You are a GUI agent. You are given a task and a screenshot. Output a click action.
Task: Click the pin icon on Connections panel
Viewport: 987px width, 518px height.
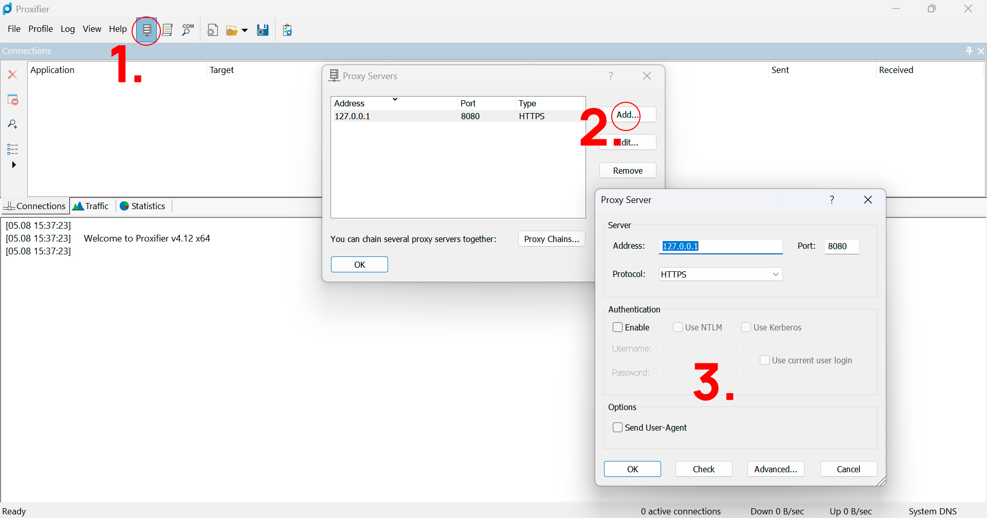pyautogui.click(x=969, y=51)
